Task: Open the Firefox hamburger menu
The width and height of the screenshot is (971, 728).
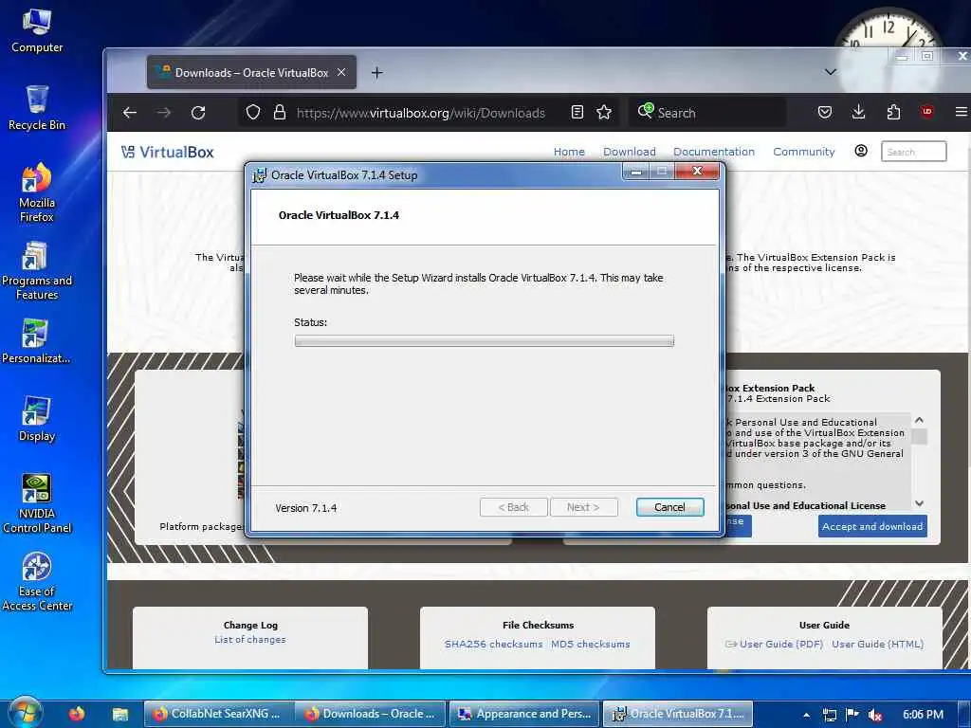Action: click(962, 112)
